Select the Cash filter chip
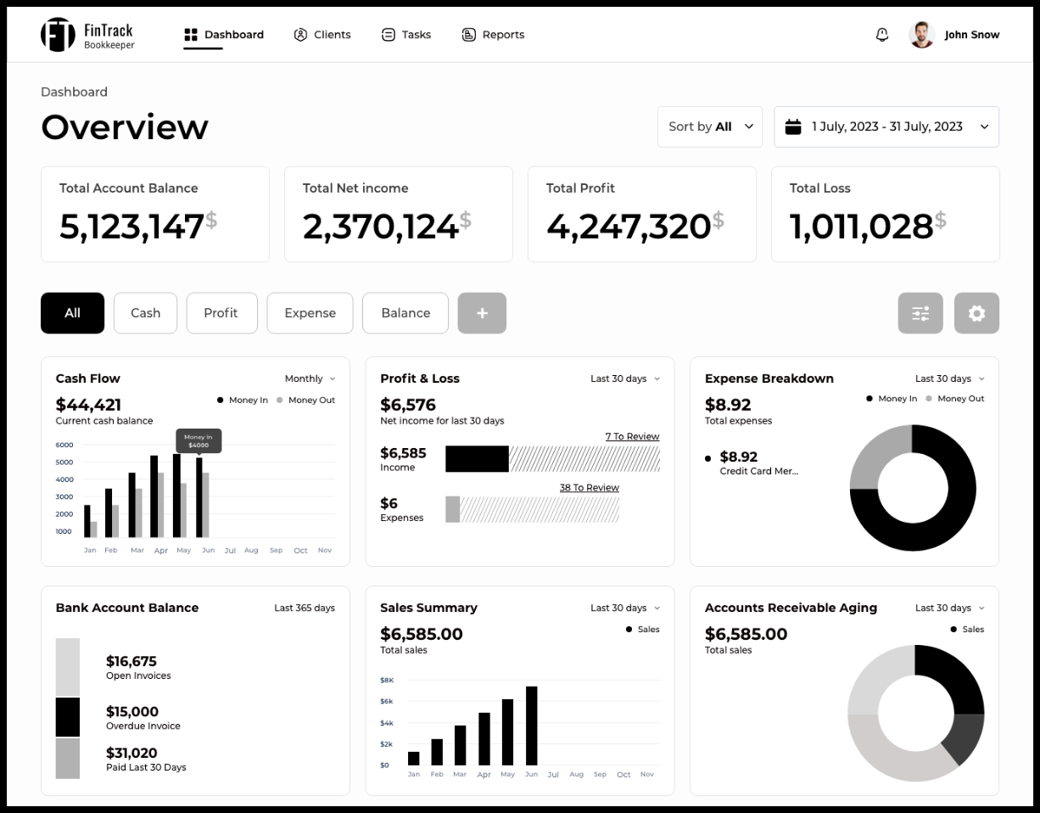Viewport: 1040px width, 813px height. click(145, 313)
